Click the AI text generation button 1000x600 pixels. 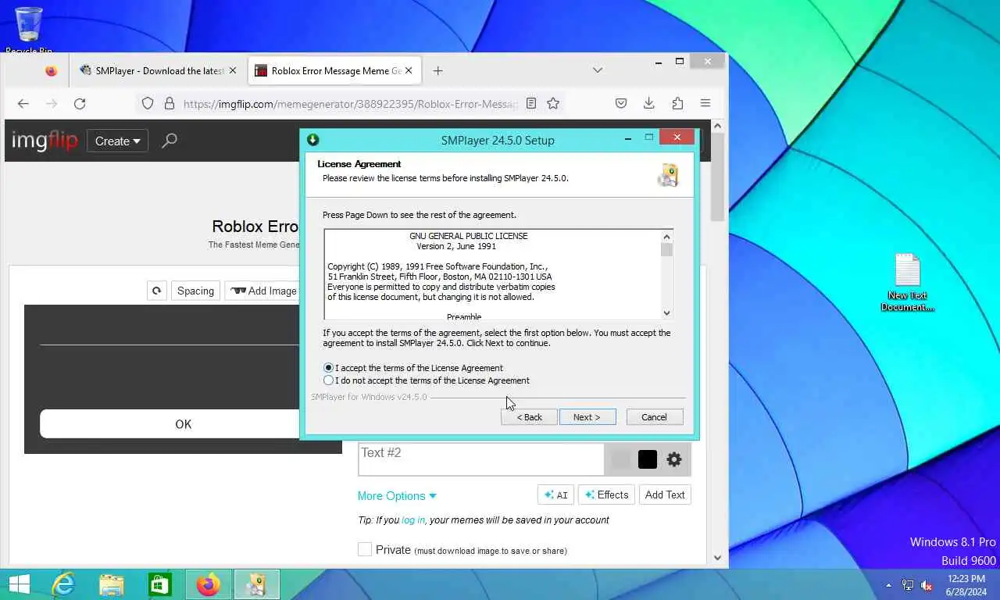[555, 495]
